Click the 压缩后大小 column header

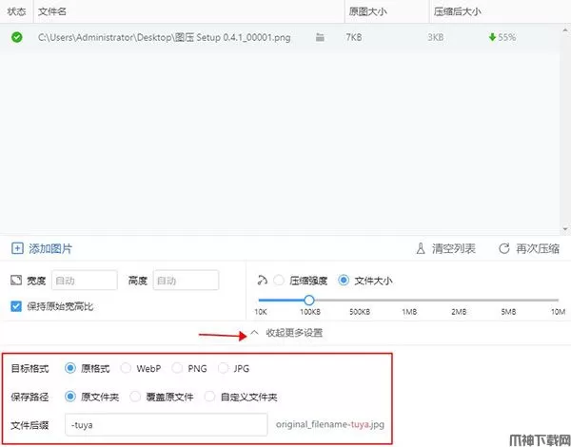pyautogui.click(x=457, y=11)
